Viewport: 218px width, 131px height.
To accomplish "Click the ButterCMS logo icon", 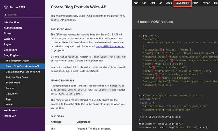I will tap(6, 7).
